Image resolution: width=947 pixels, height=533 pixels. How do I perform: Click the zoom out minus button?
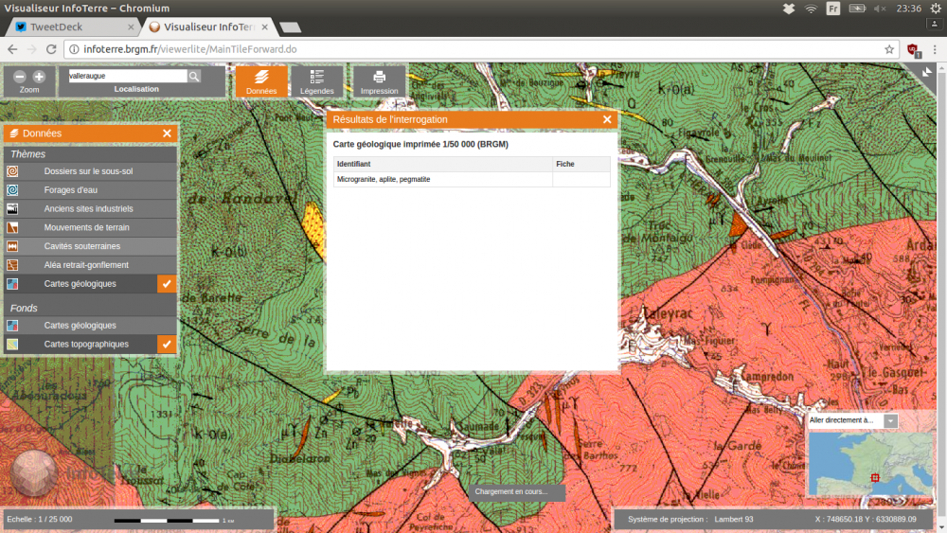pyautogui.click(x=20, y=77)
